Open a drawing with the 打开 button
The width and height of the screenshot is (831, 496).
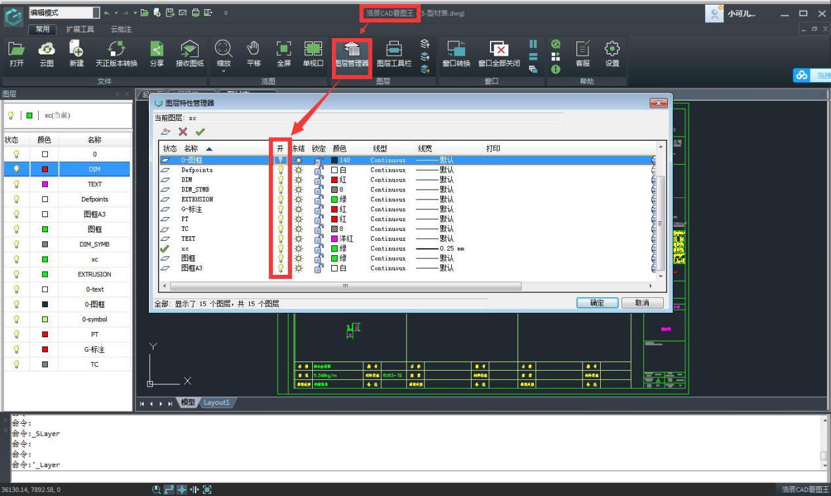[x=17, y=53]
